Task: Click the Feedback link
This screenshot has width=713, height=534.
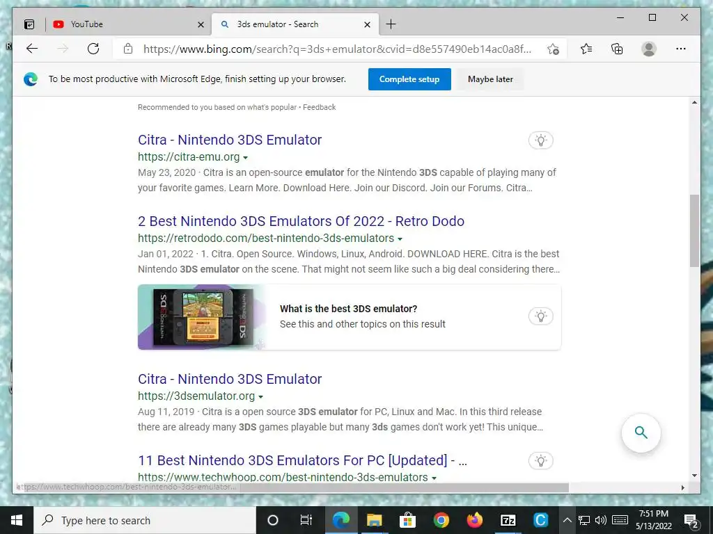Action: point(319,107)
